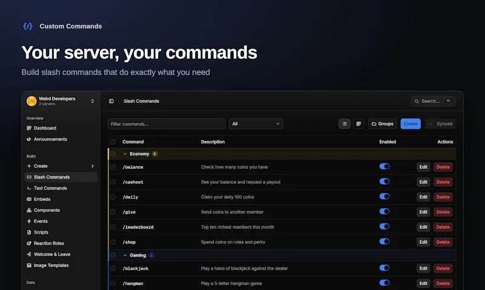The height and width of the screenshot is (290, 485).
Task: Click the Gaming count badge
Action: [x=151, y=255]
